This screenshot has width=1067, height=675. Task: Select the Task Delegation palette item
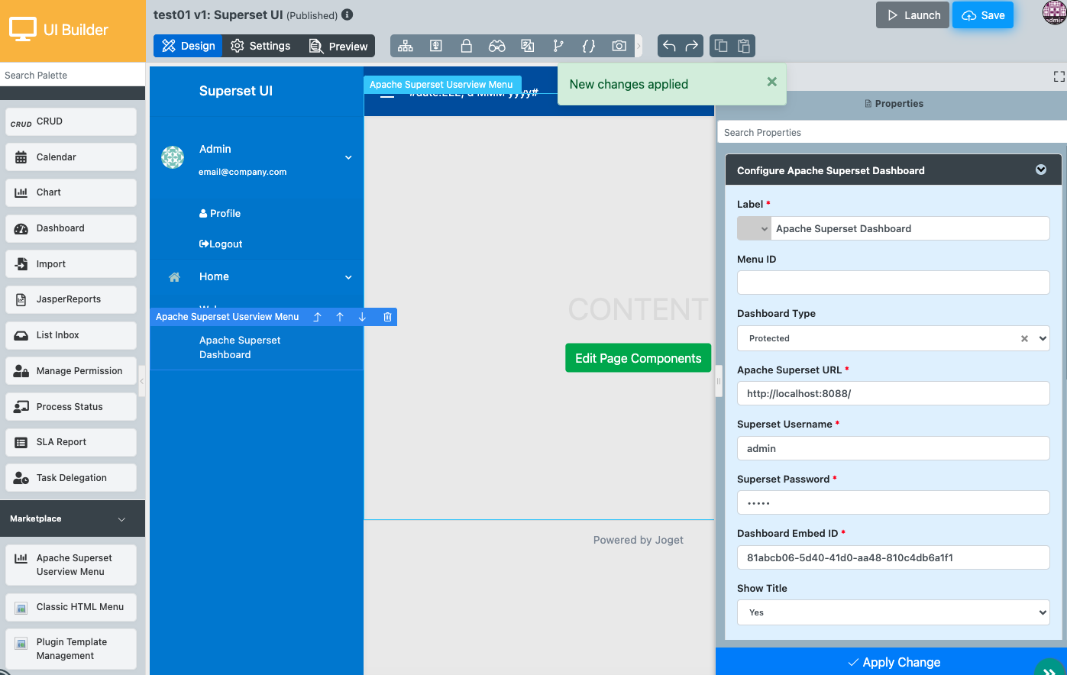click(71, 478)
